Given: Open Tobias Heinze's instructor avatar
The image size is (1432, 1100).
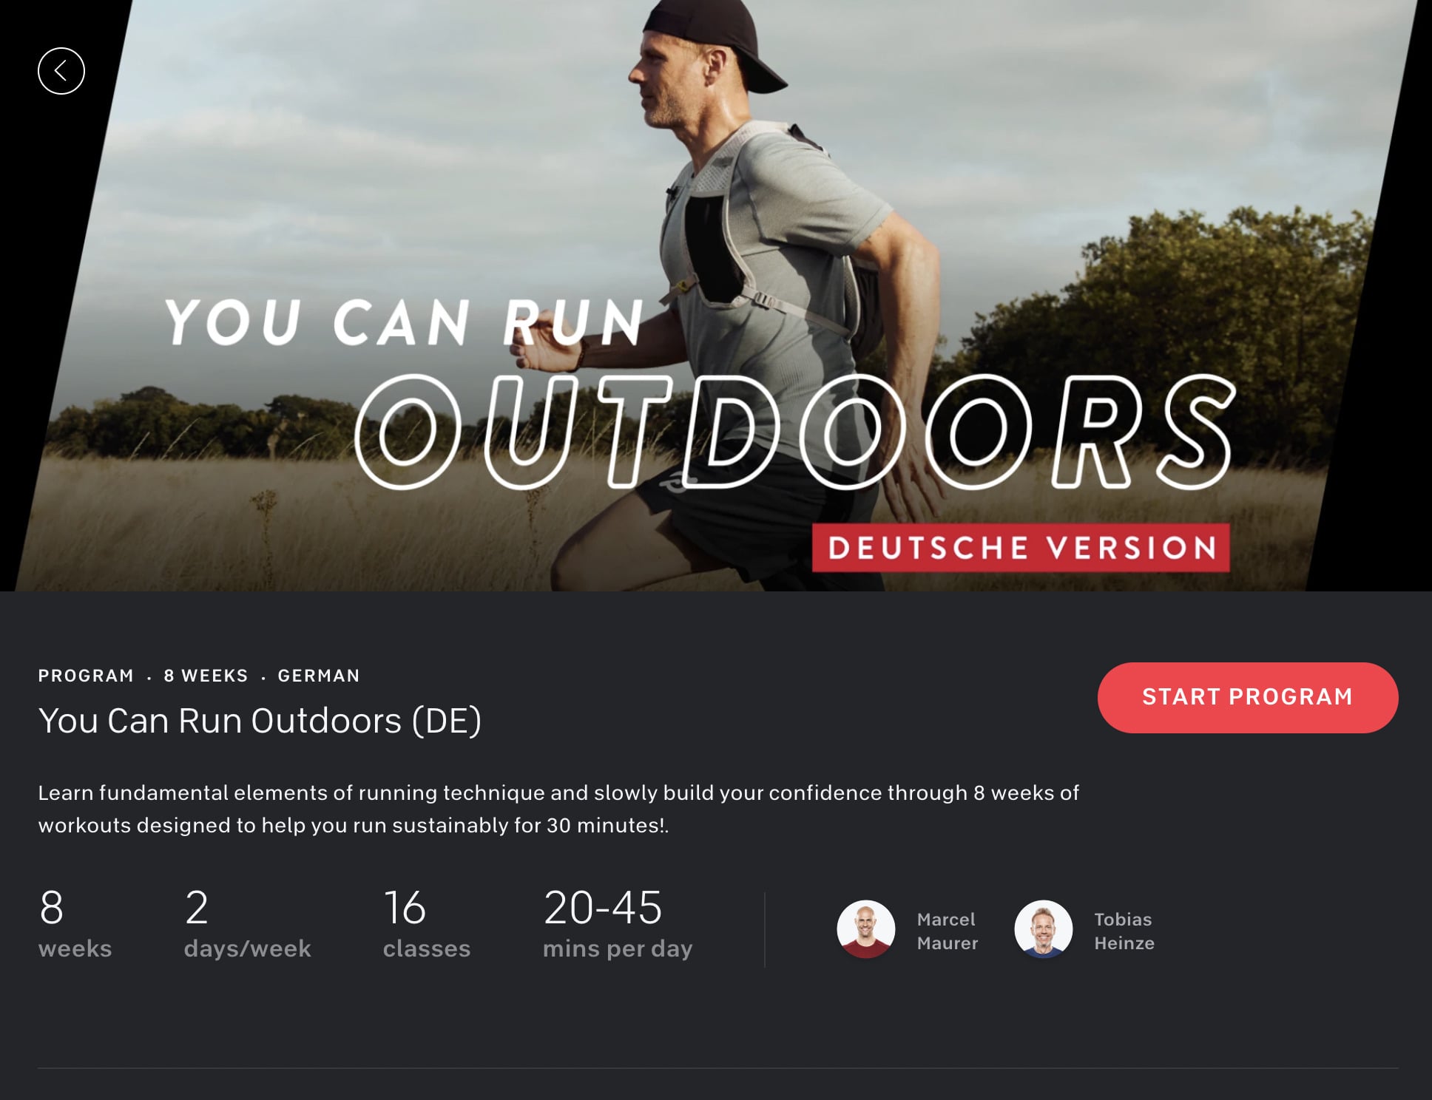Looking at the screenshot, I should coord(1043,929).
